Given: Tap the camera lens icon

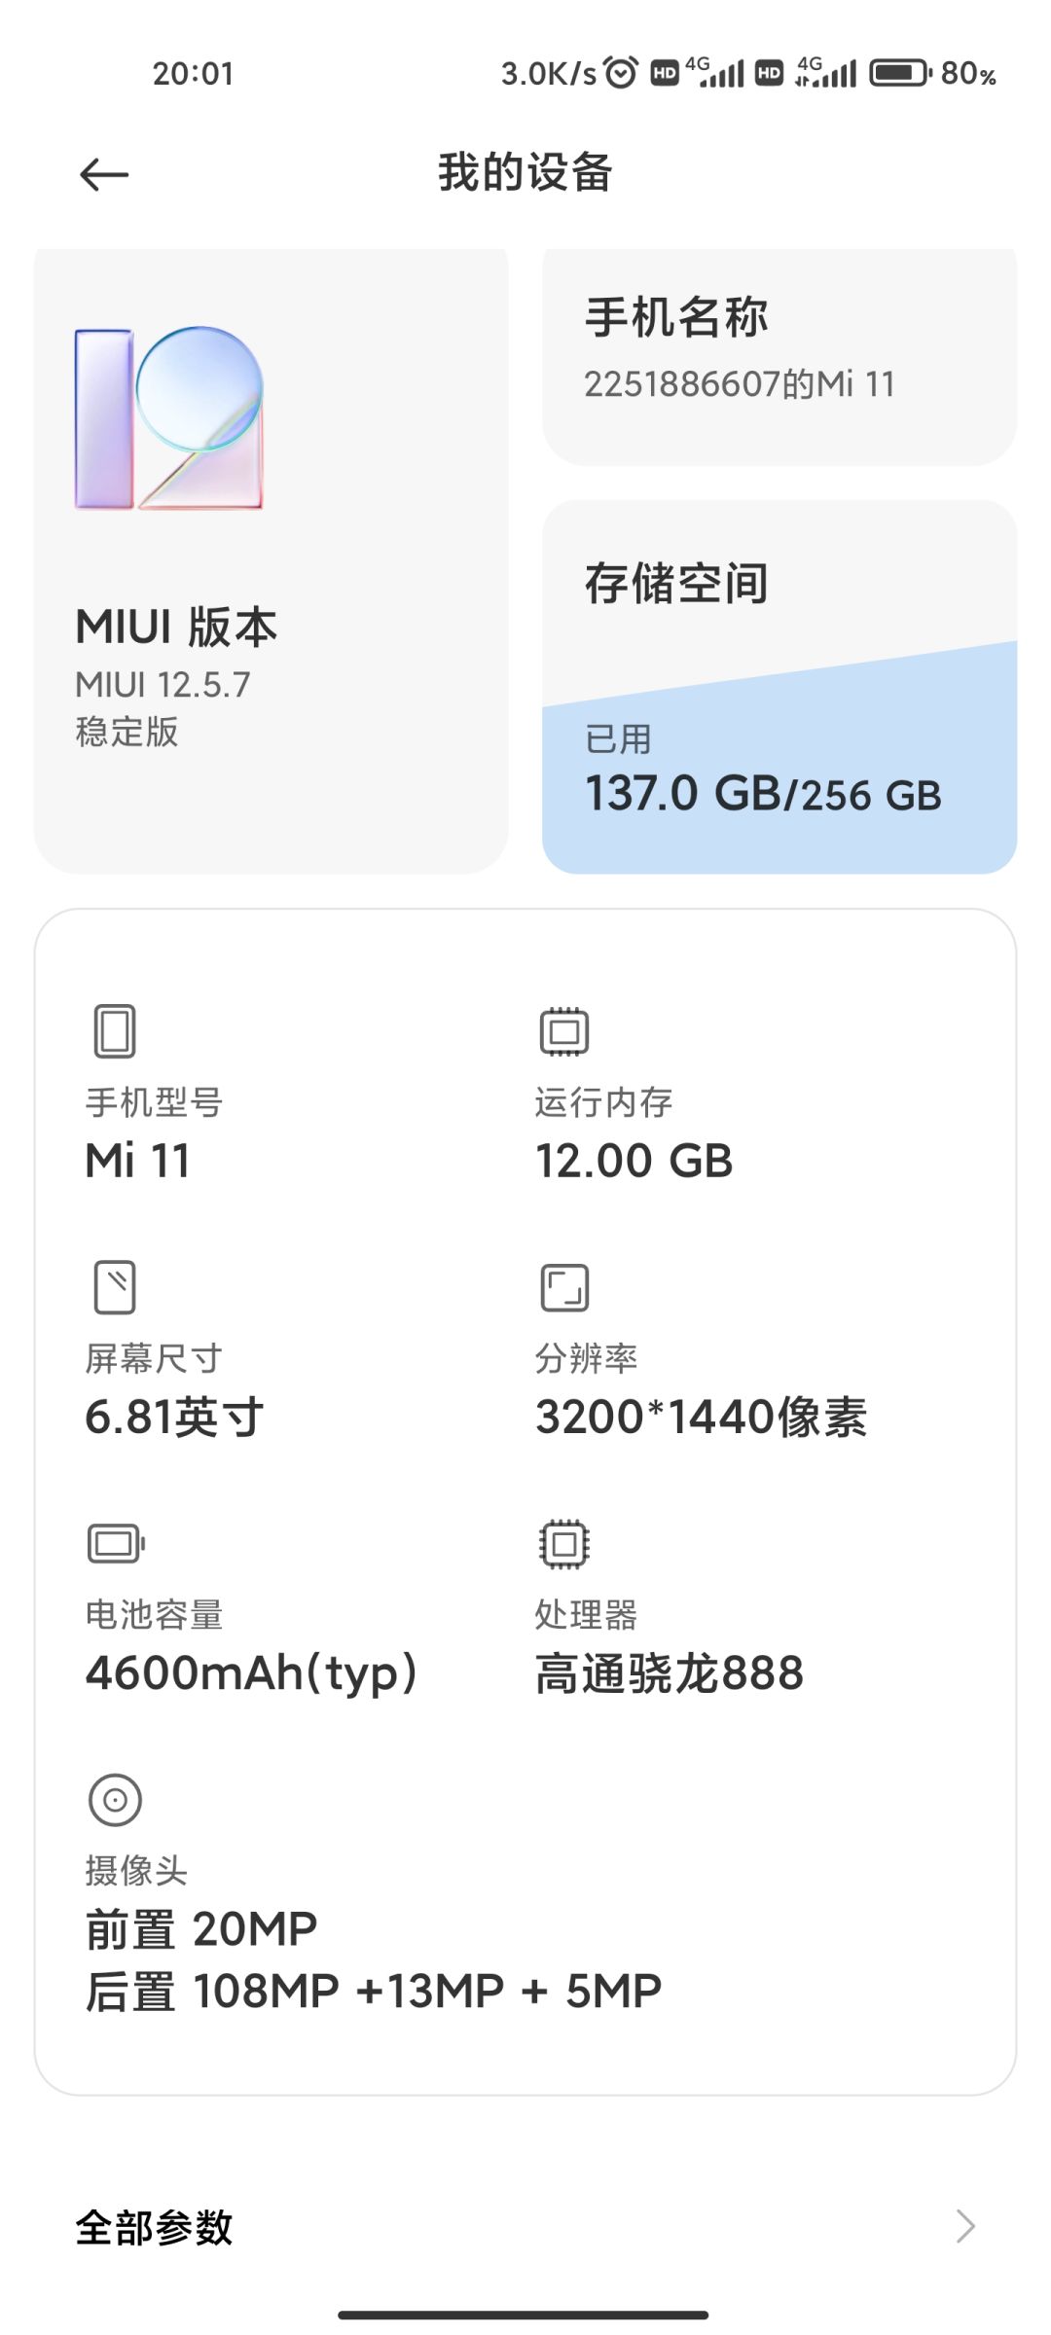Looking at the screenshot, I should (115, 1800).
